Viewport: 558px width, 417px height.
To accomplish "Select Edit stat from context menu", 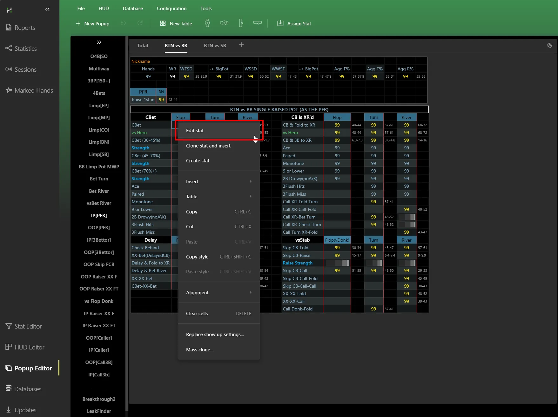I will [x=195, y=131].
